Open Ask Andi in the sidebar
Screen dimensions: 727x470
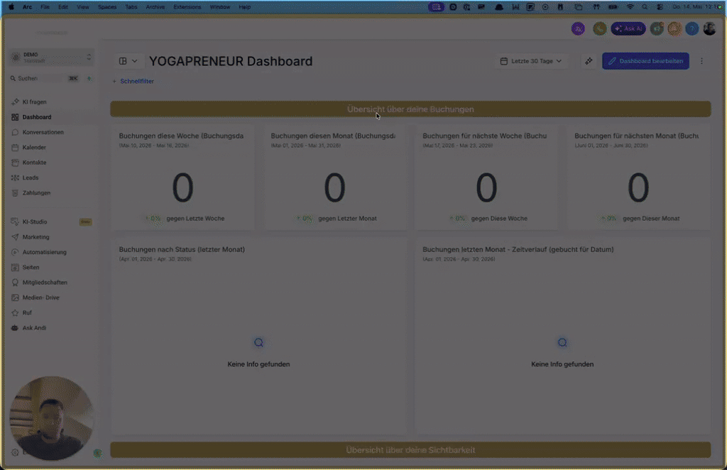click(34, 328)
